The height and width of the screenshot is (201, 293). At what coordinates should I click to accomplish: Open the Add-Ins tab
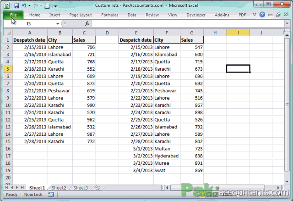coord(222,15)
